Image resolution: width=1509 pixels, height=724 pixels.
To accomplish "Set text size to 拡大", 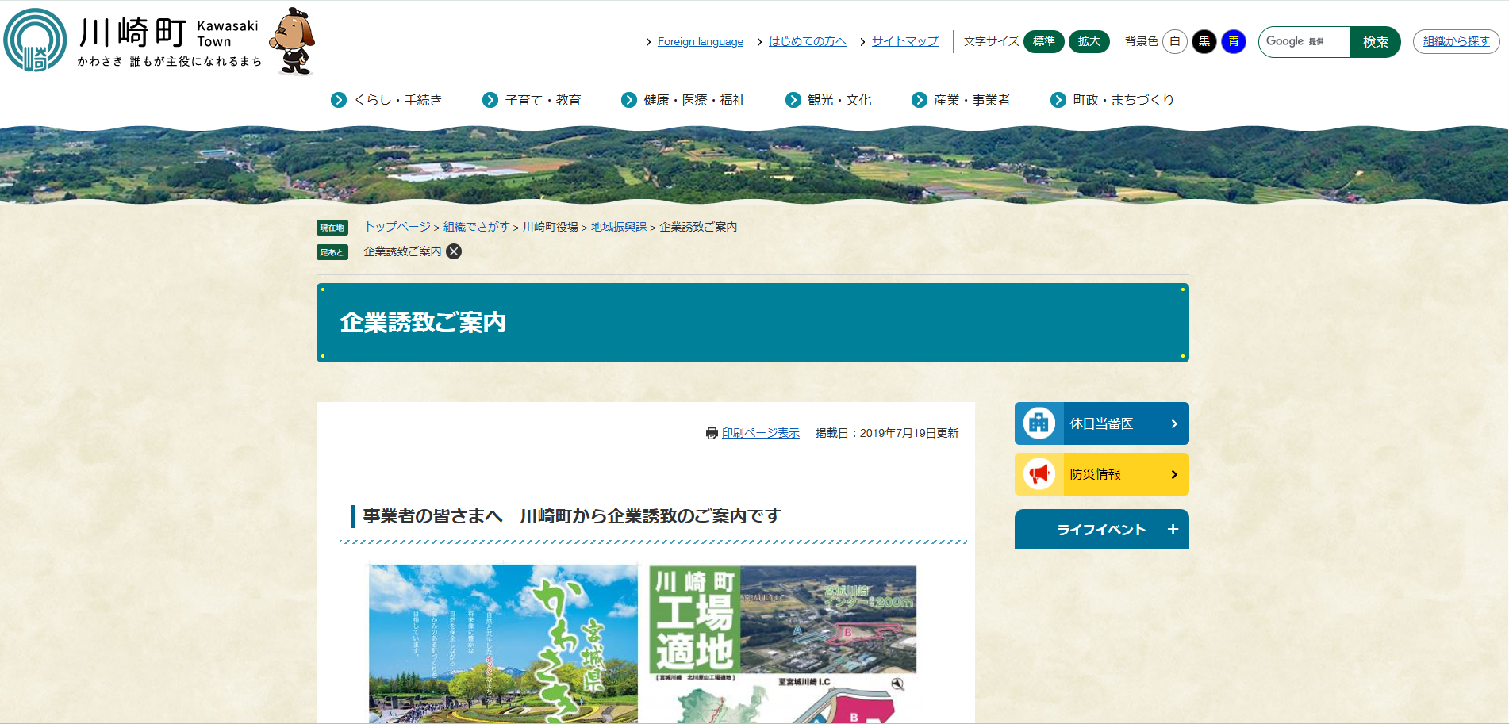I will 1089,41.
